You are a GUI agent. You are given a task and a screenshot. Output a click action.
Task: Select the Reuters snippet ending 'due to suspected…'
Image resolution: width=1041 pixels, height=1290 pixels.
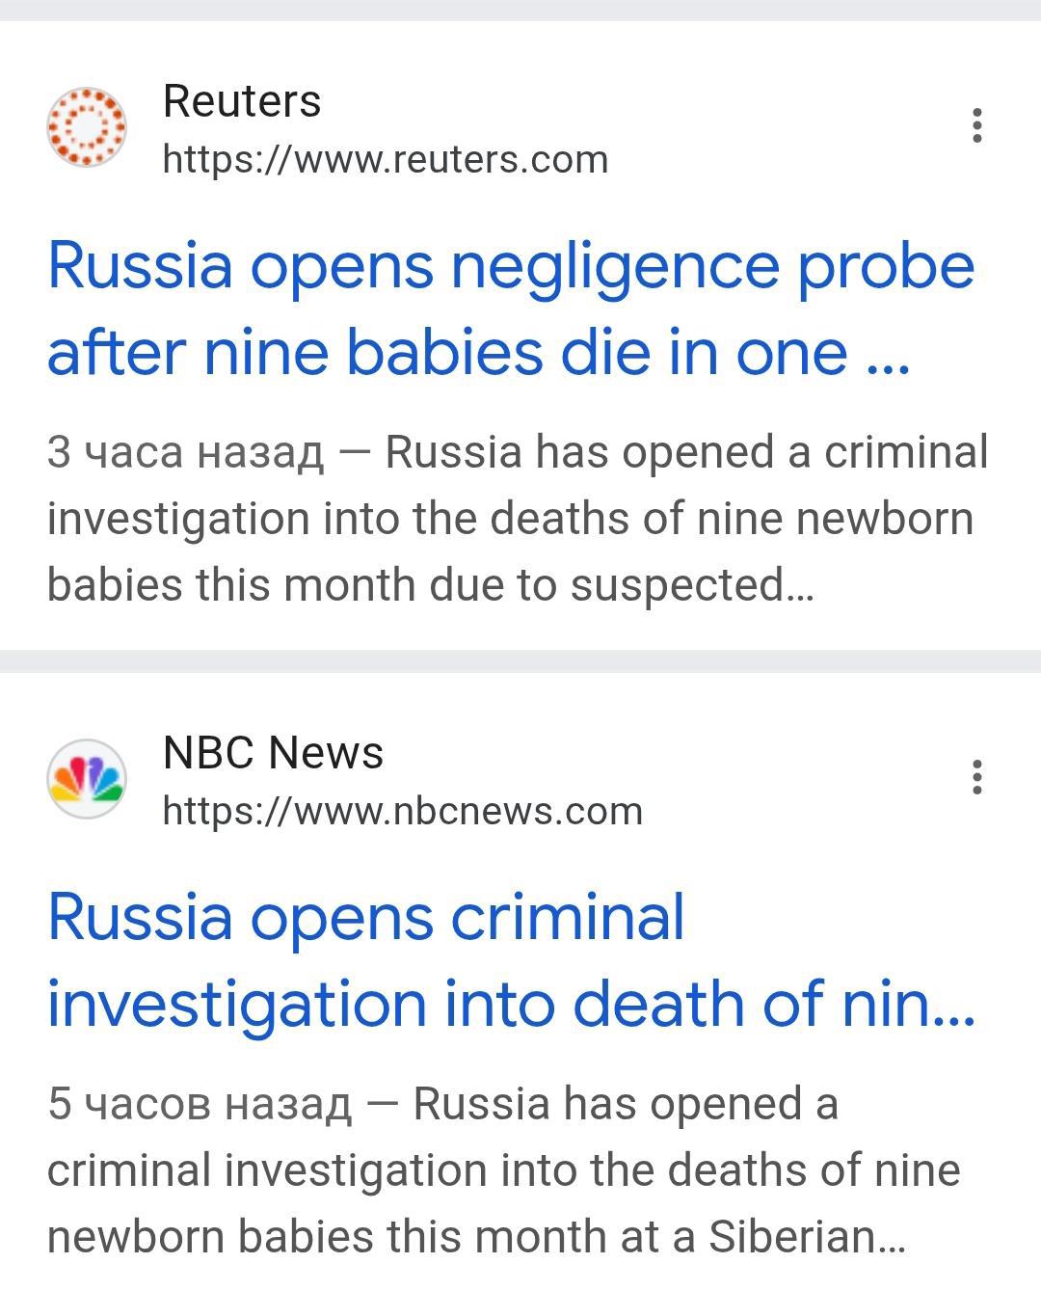(x=430, y=585)
